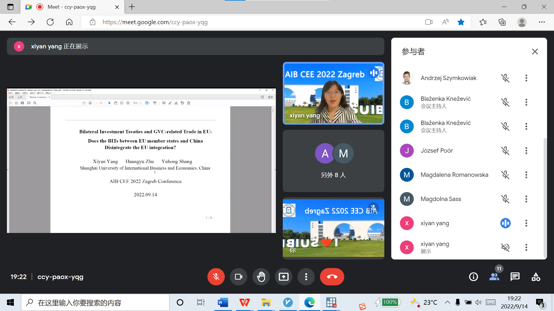Screen dimensions: 554x311
Task: Toggle the camera on or off
Action: [238, 277]
